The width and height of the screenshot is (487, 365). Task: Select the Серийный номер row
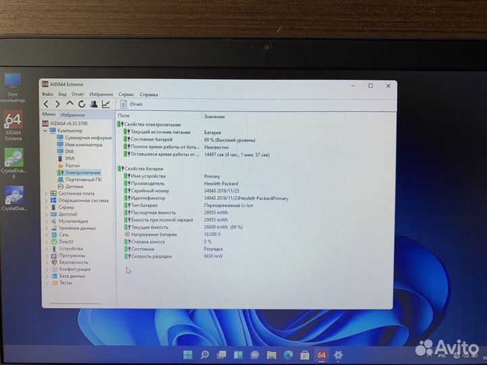coord(181,191)
